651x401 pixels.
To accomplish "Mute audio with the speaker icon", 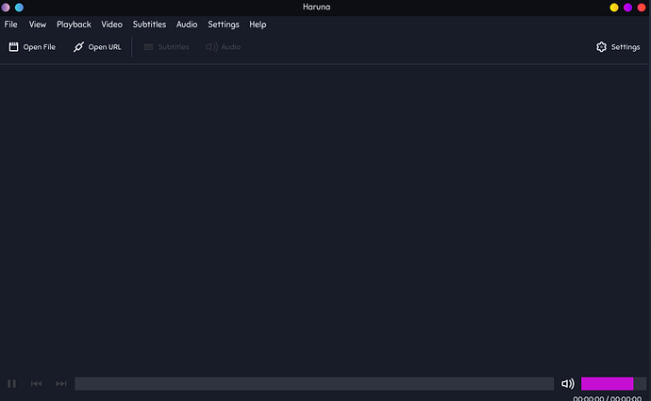I will click(567, 384).
